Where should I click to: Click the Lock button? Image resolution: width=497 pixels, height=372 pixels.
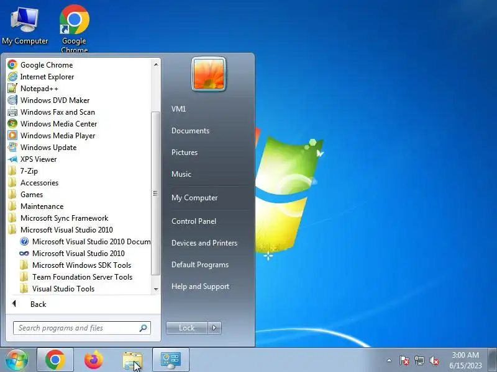coord(187,328)
